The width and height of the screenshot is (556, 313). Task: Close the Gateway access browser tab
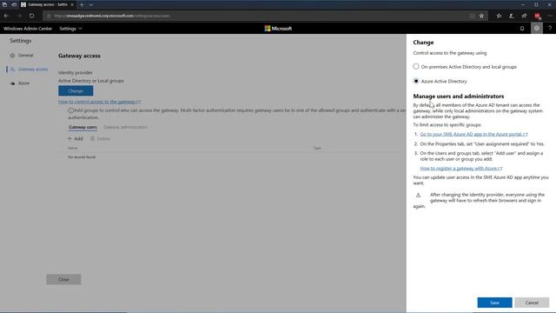(x=72, y=4)
